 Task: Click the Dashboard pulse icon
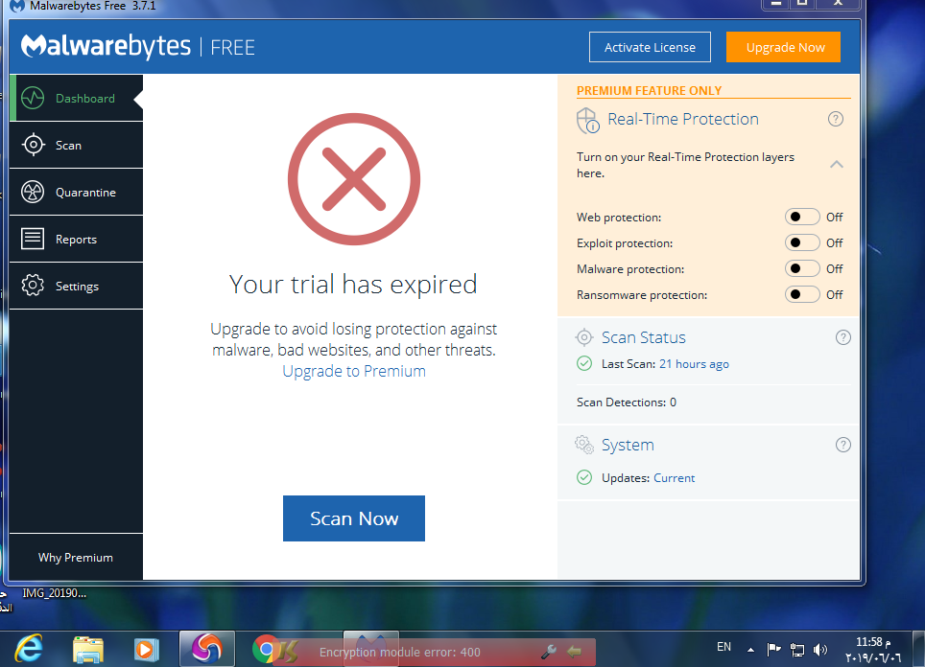pyautogui.click(x=33, y=98)
